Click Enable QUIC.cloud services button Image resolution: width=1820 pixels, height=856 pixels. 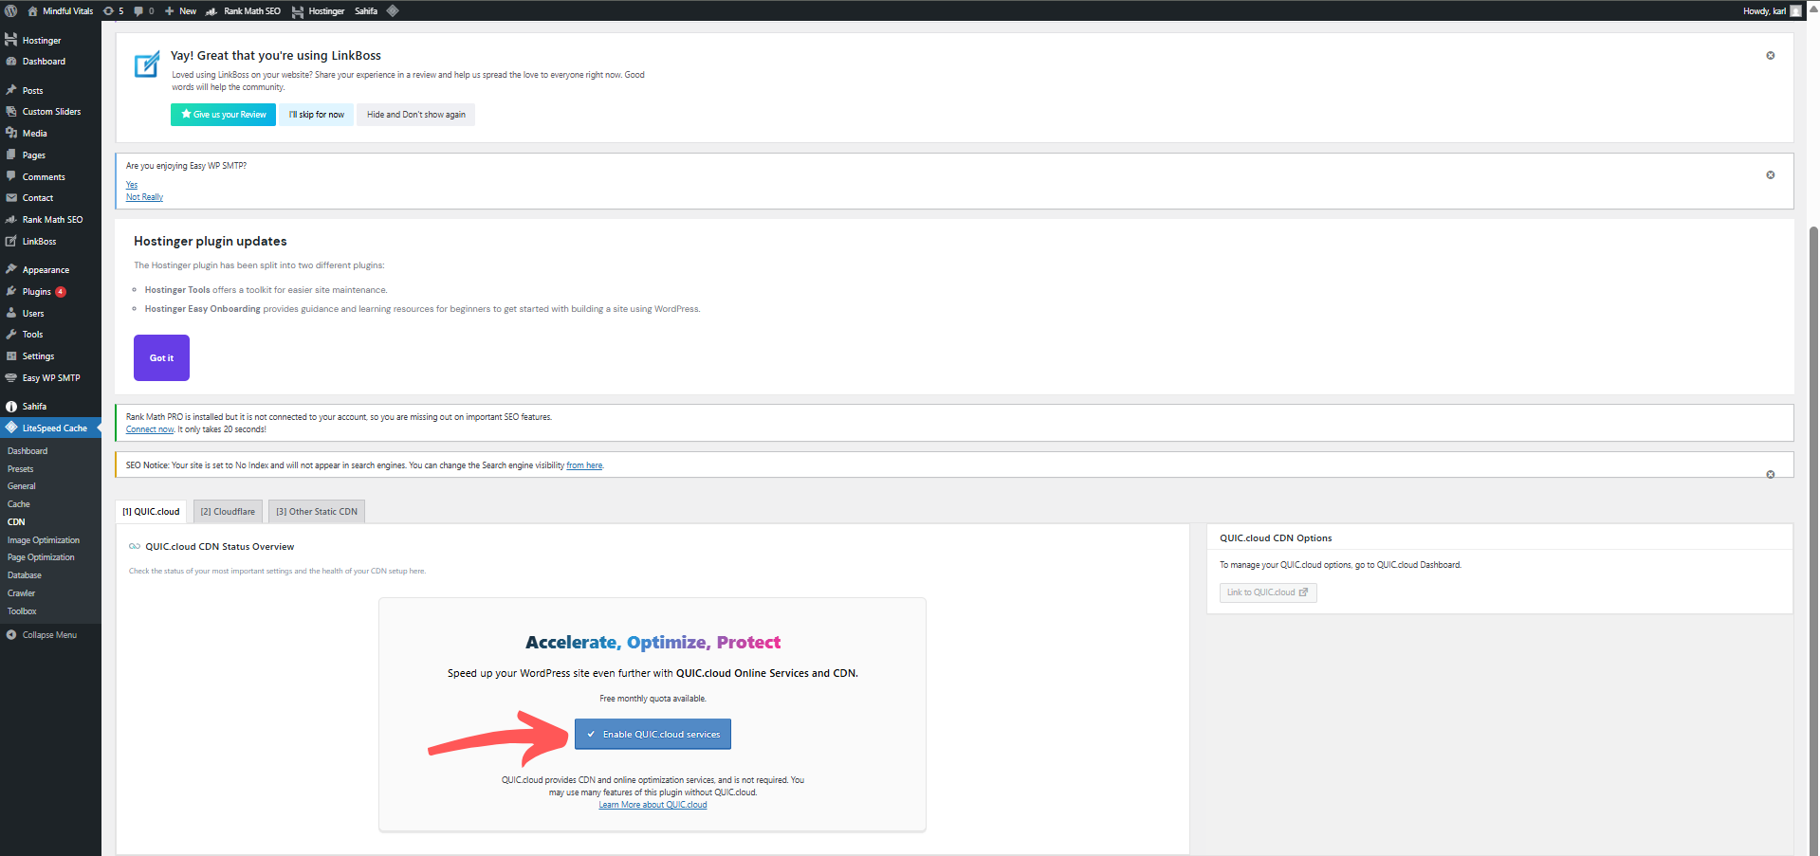coord(653,734)
